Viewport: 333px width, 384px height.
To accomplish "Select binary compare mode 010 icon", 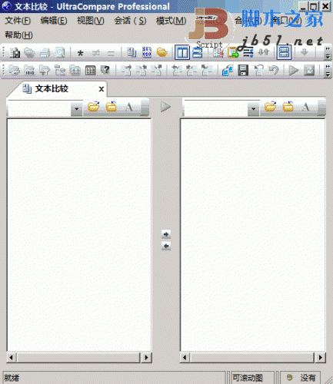I will coord(147,52).
